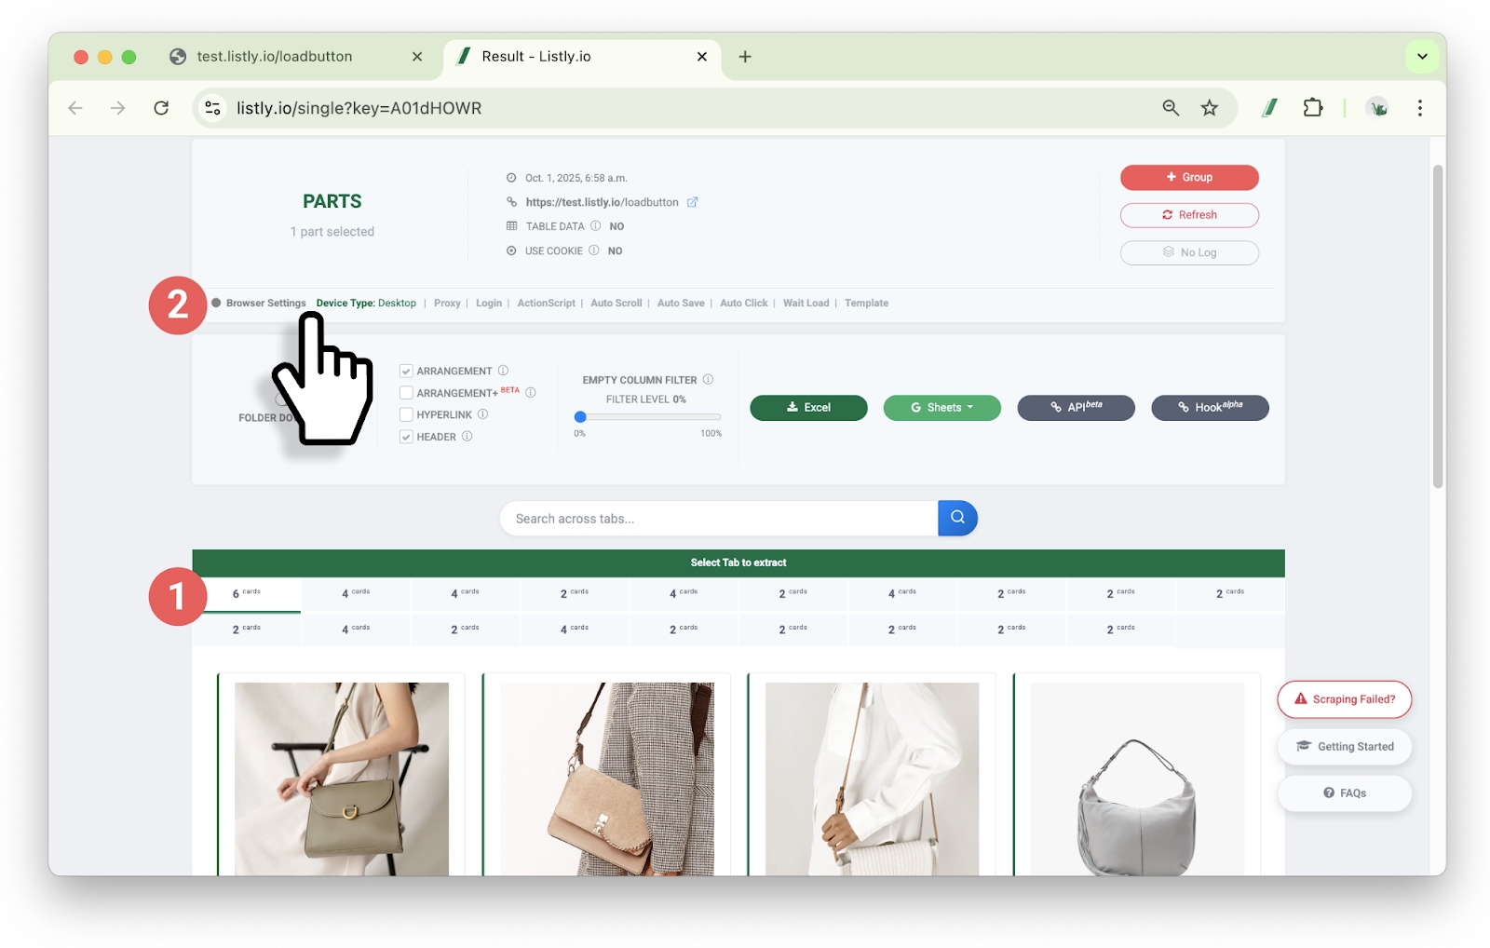Bookmark this page with the star icon
Screen dimensions: 1490x948
pos(1210,108)
